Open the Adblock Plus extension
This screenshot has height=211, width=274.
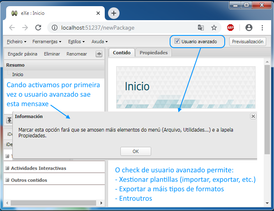point(230,28)
